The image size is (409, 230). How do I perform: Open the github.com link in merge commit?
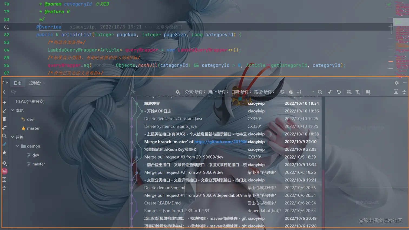(x=220, y=142)
